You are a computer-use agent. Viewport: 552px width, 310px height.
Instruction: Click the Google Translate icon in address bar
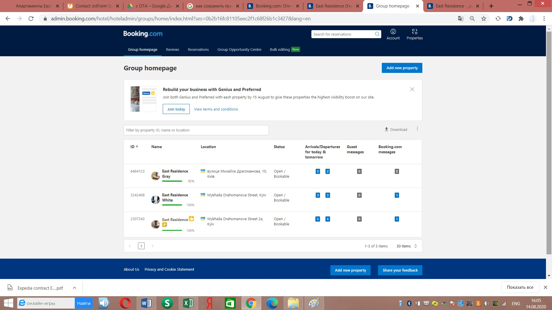[x=461, y=19]
